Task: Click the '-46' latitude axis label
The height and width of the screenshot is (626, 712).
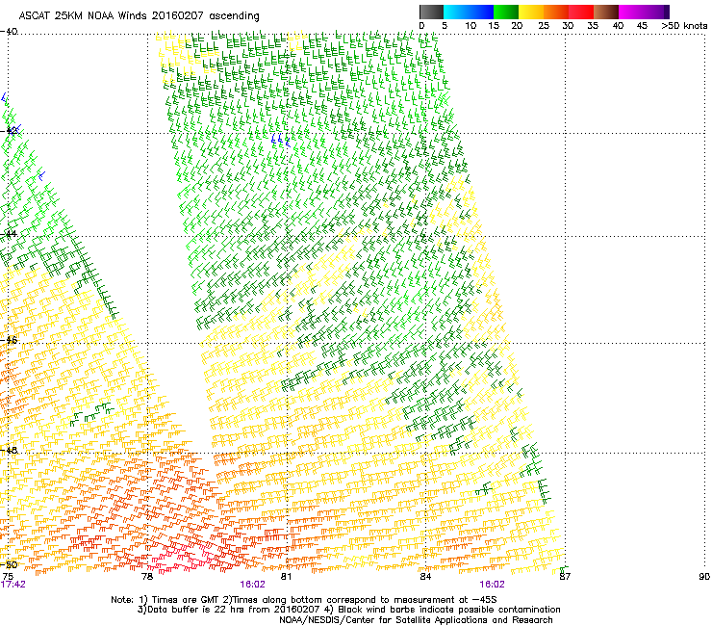Action: point(9,340)
